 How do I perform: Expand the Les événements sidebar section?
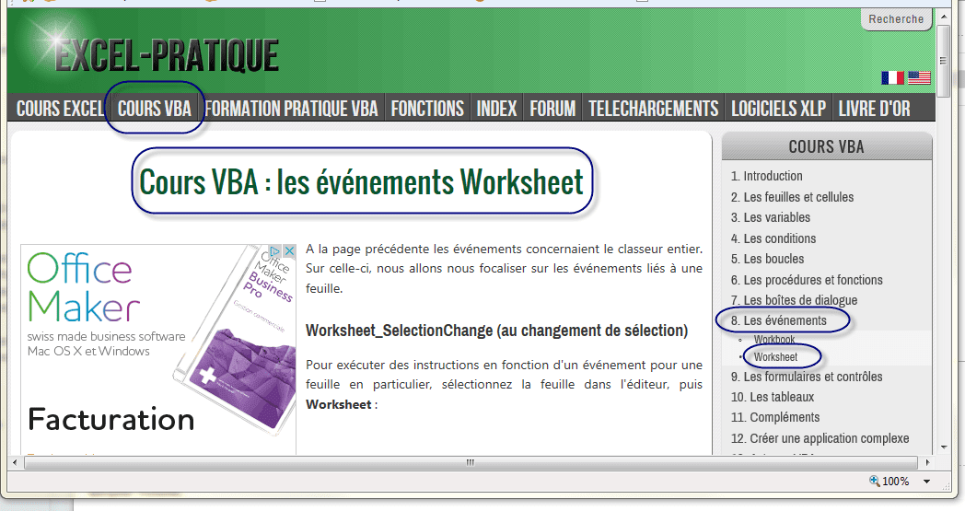point(785,320)
